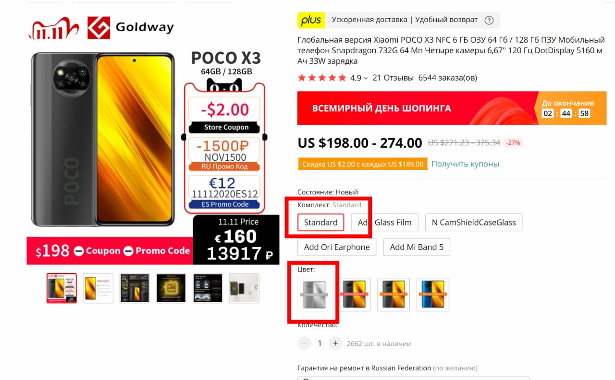Select Add Glass Film bundle
The width and height of the screenshot is (615, 380).
point(384,222)
